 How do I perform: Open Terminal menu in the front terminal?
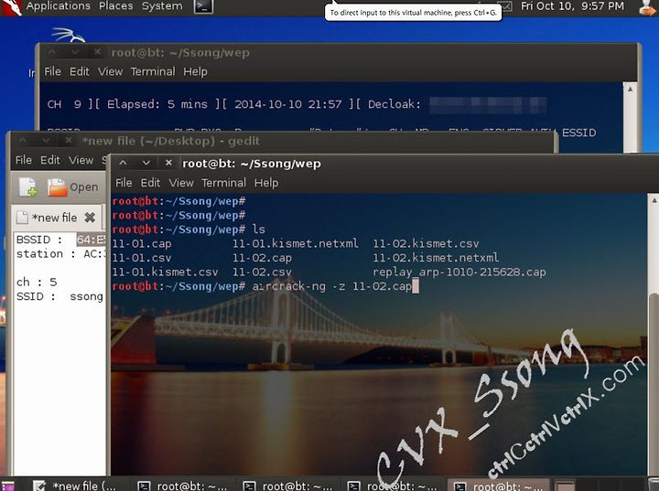click(223, 183)
